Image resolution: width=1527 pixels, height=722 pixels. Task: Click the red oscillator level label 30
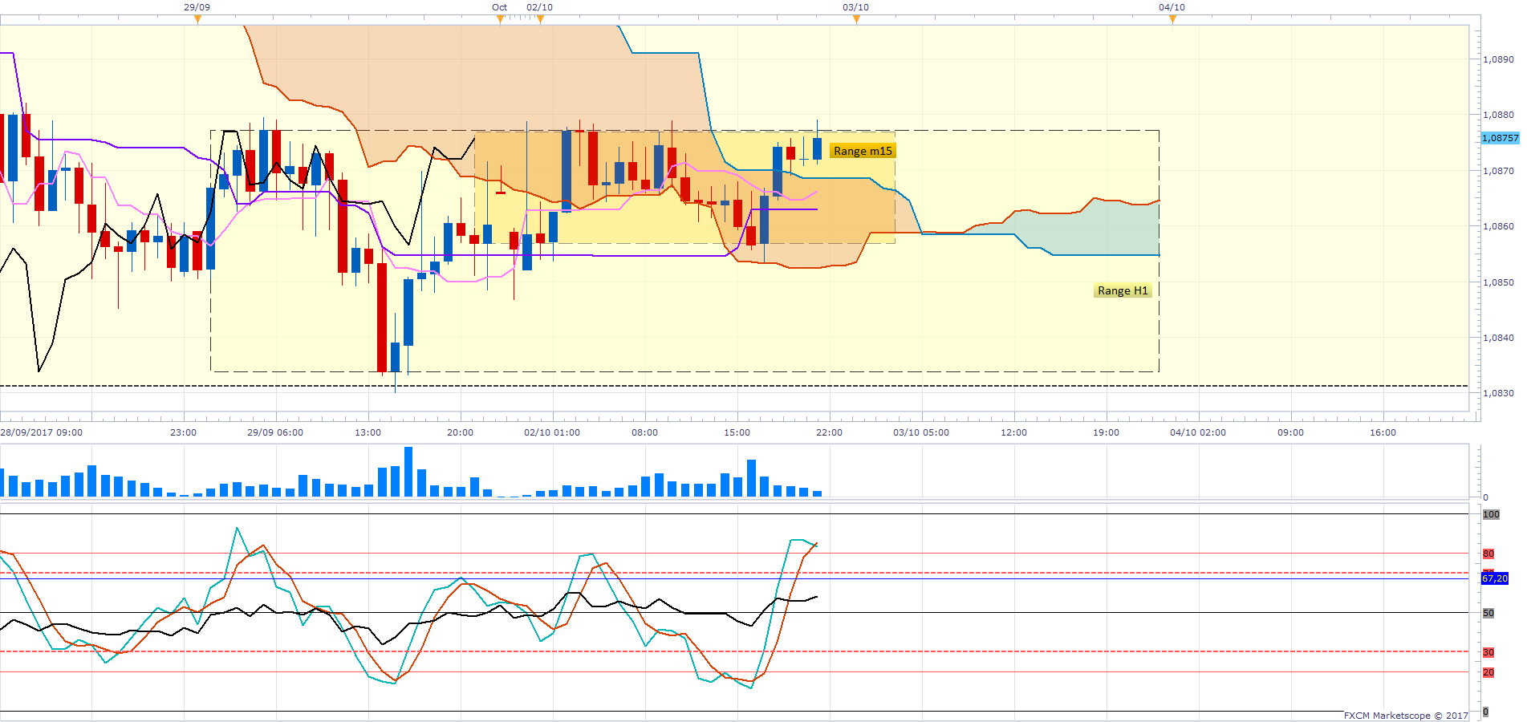(x=1488, y=652)
